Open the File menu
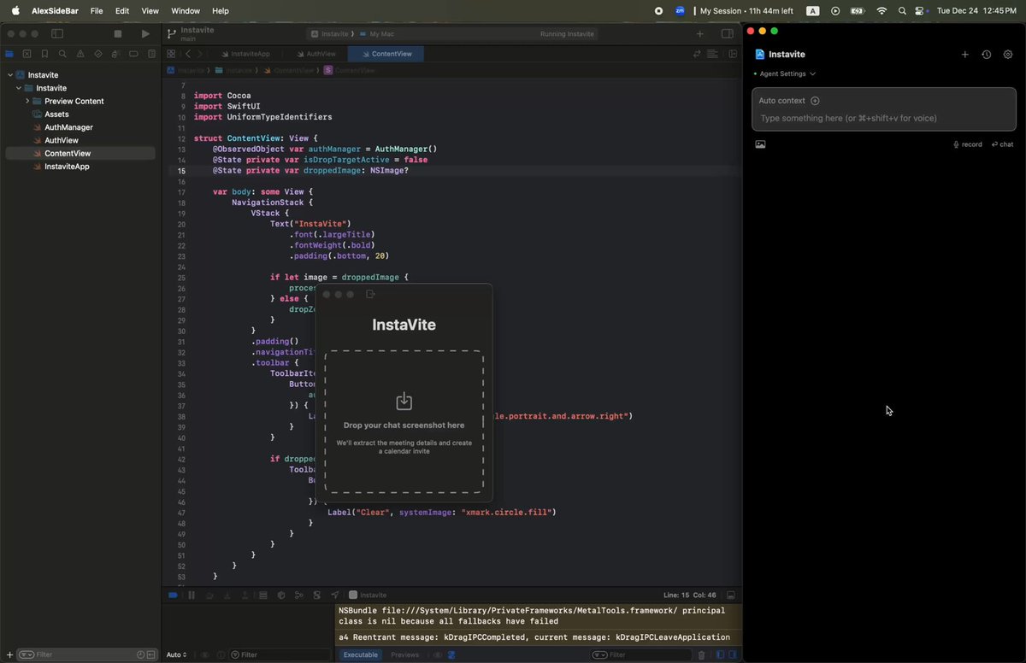1026x663 pixels. click(97, 11)
